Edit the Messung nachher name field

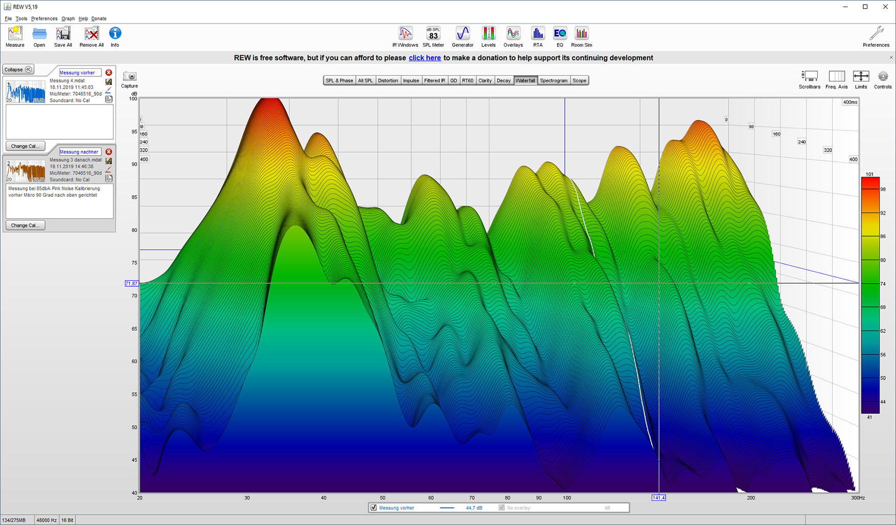pyautogui.click(x=80, y=152)
